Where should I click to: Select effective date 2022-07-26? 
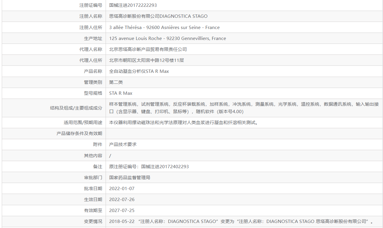(x=122, y=199)
